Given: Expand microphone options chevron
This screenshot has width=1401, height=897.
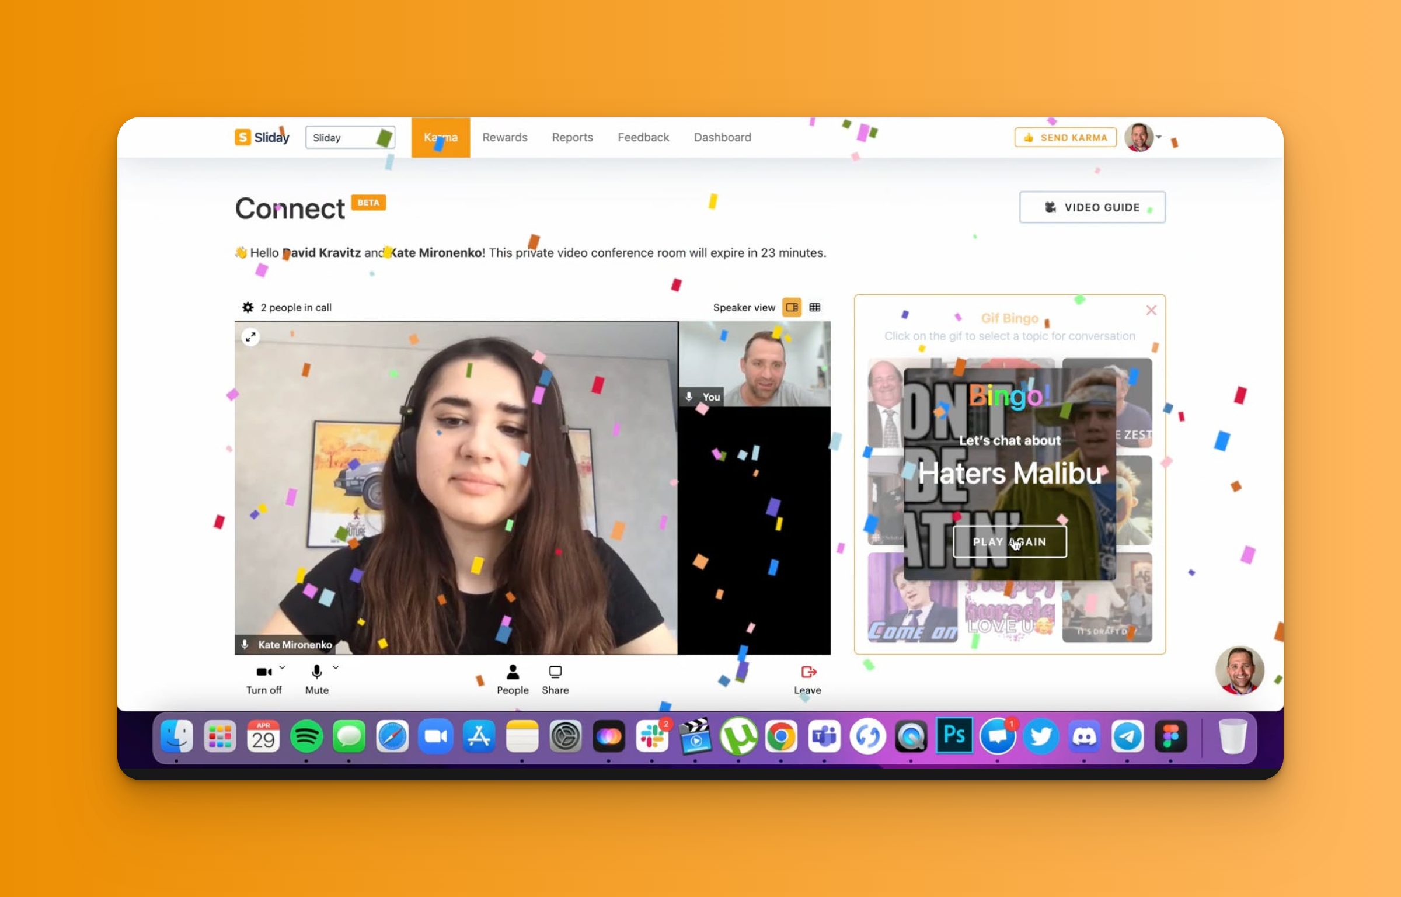Looking at the screenshot, I should click(336, 667).
